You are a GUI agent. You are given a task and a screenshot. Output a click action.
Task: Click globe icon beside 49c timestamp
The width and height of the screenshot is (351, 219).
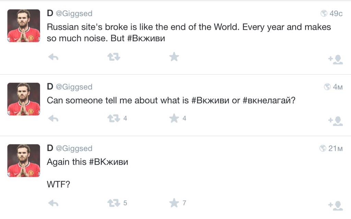(324, 13)
